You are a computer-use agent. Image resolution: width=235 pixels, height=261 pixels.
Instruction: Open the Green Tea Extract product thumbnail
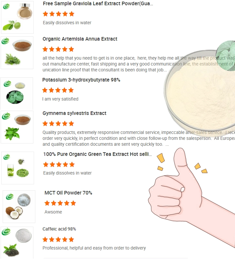pos(18,168)
